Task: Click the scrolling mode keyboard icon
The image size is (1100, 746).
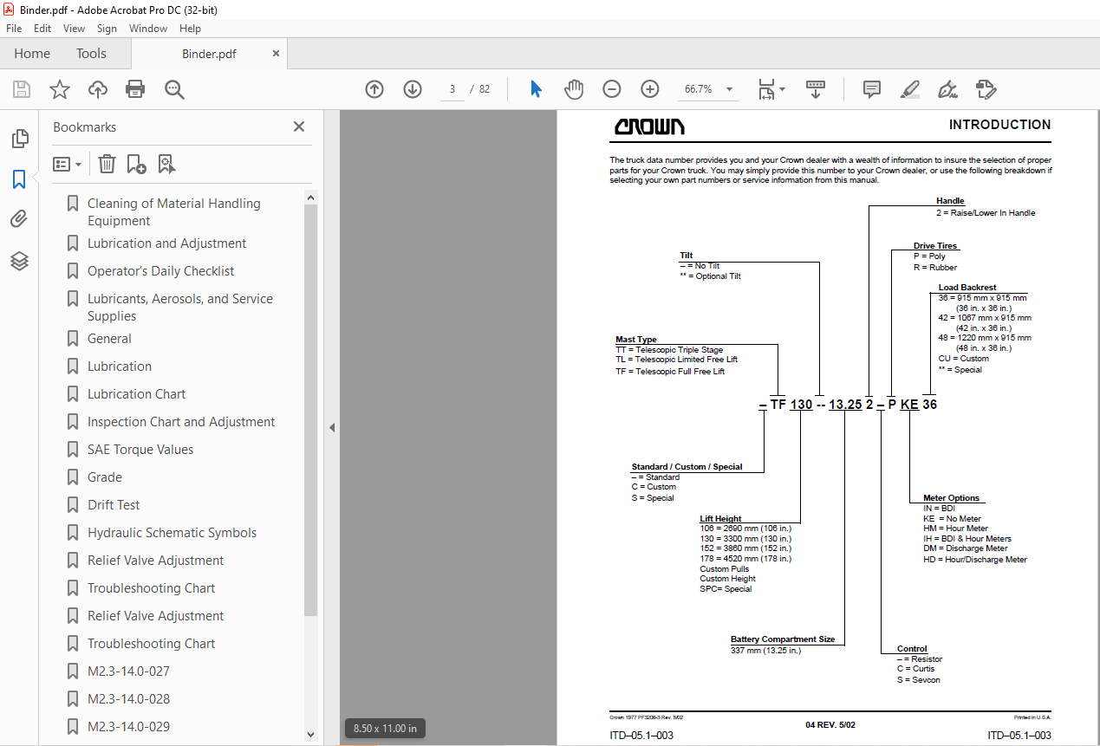Action: pos(816,89)
